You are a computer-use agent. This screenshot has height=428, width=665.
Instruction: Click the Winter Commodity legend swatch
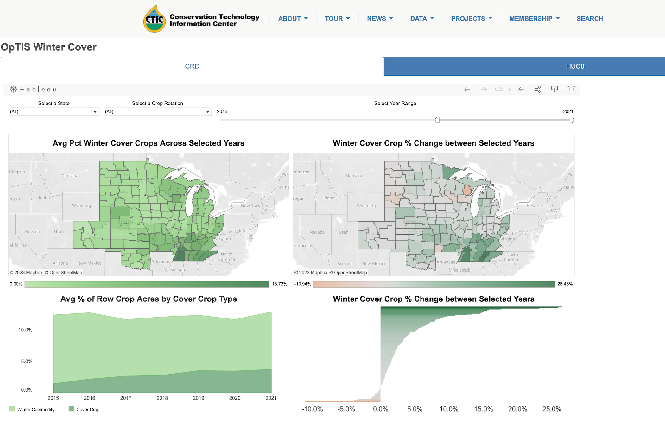coord(12,409)
